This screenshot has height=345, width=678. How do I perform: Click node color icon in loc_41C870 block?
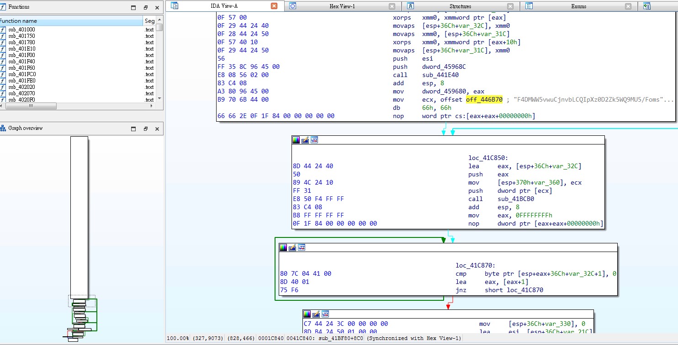[x=283, y=247]
